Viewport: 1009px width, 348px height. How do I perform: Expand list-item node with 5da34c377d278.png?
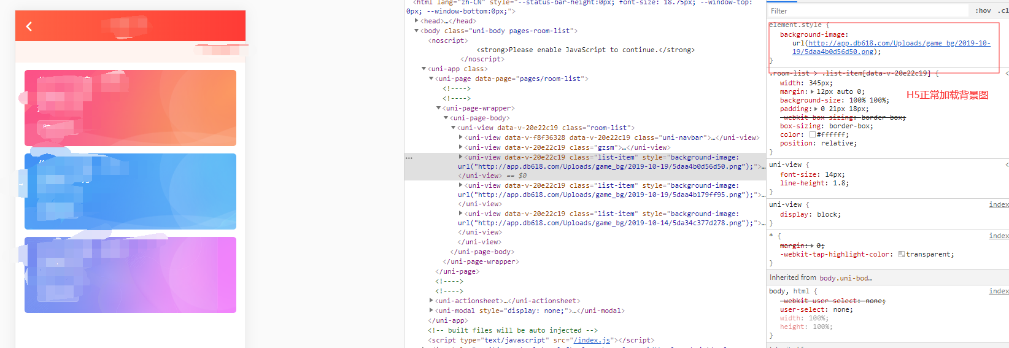(x=461, y=214)
